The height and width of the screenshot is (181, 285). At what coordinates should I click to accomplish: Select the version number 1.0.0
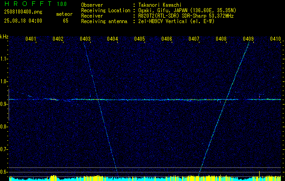(62, 4)
